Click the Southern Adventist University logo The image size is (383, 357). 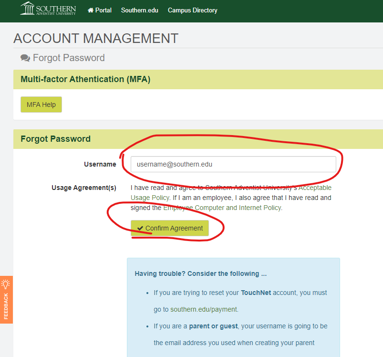(x=48, y=9)
